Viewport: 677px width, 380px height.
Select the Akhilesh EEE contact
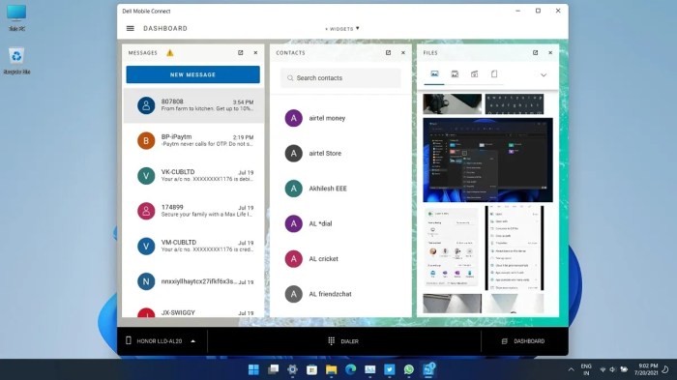340,189
